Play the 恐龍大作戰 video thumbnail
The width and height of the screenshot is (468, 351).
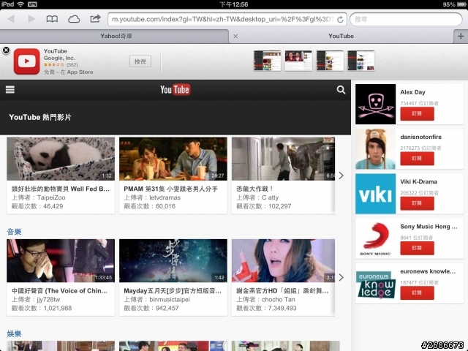283,159
